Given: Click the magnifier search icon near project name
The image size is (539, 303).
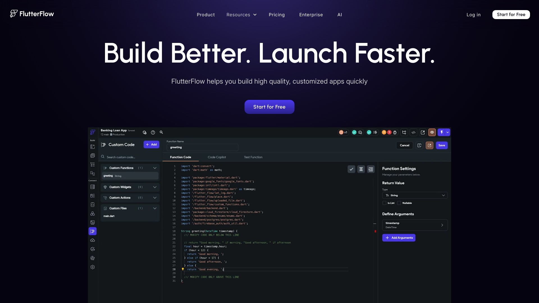Looking at the screenshot, I should pyautogui.click(x=161, y=132).
